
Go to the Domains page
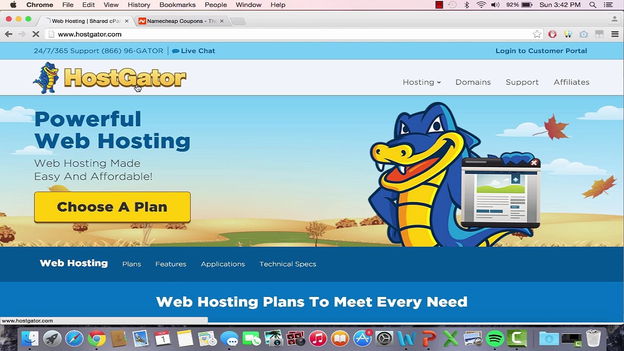point(473,82)
